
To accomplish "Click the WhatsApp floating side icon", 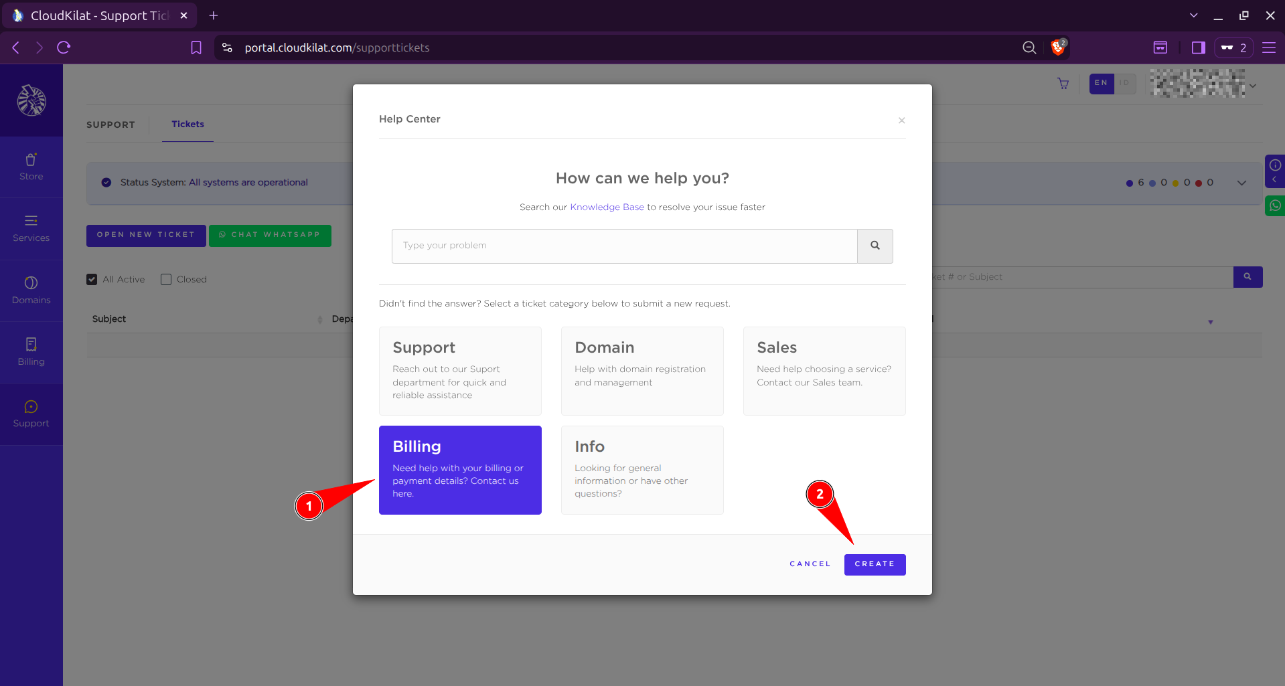I will [1275, 205].
